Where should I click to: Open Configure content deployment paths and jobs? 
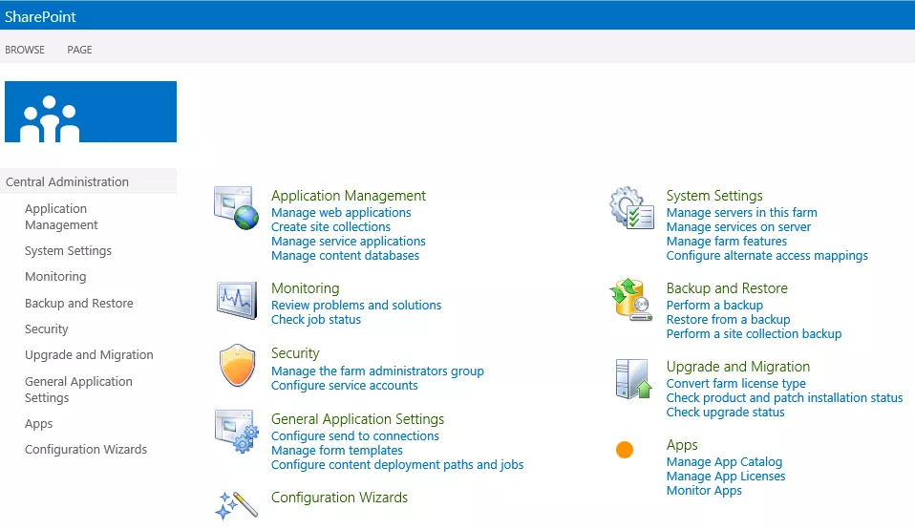click(396, 465)
